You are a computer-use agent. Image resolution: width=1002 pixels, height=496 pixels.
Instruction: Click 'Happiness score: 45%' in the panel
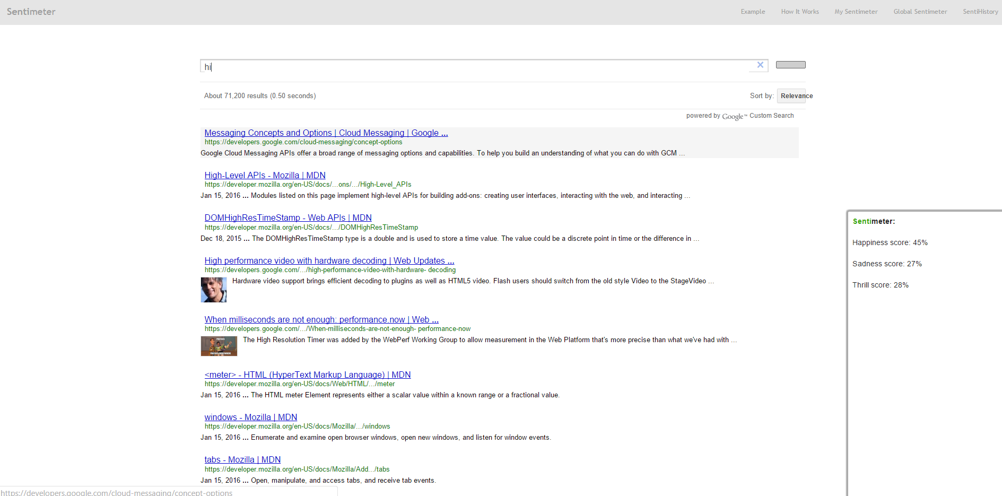point(890,242)
